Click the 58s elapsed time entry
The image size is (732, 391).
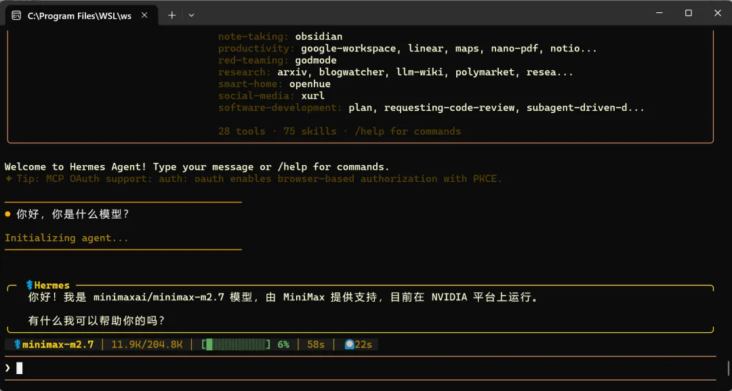(x=316, y=345)
